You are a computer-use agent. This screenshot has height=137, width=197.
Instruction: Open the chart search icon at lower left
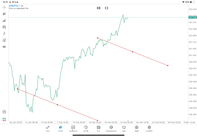point(4,112)
